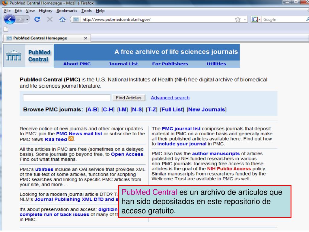
Task: Click the Google search engine icon
Action: (x=255, y=19)
